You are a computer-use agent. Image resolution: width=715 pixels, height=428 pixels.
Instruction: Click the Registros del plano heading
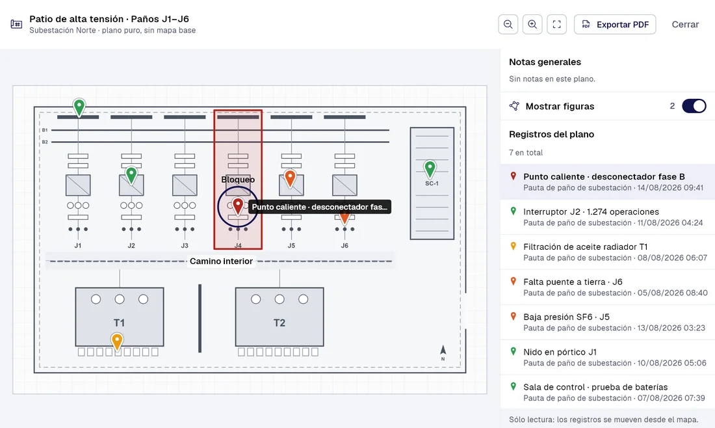(x=551, y=134)
